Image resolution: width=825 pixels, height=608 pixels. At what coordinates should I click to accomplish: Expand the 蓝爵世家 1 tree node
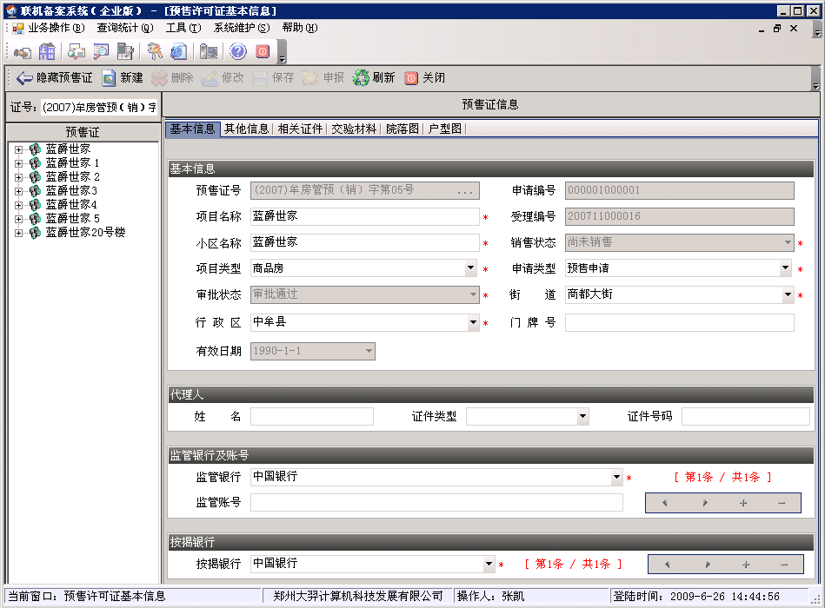point(18,163)
